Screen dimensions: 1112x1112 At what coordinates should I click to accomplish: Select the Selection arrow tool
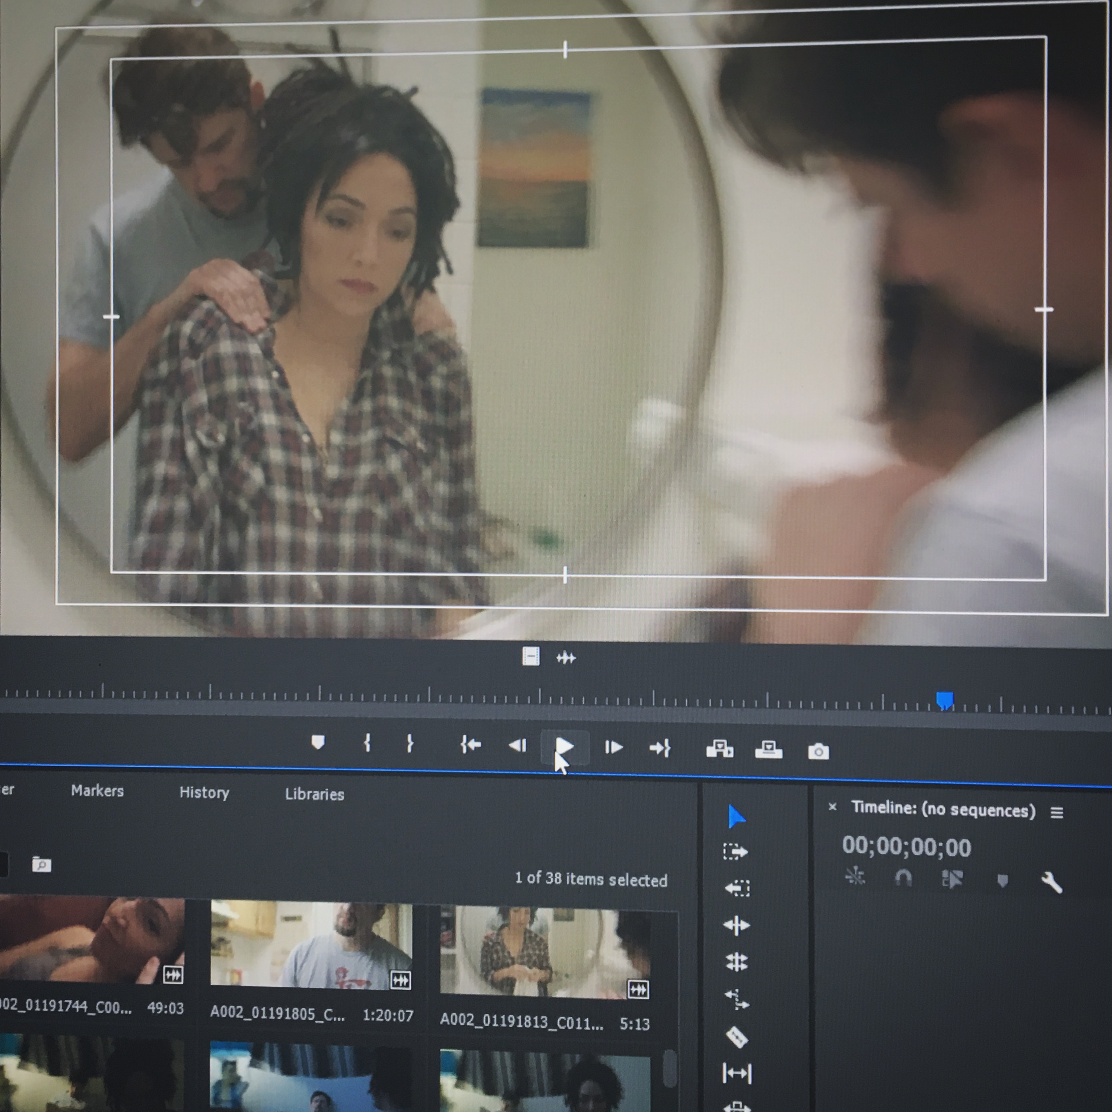[736, 816]
